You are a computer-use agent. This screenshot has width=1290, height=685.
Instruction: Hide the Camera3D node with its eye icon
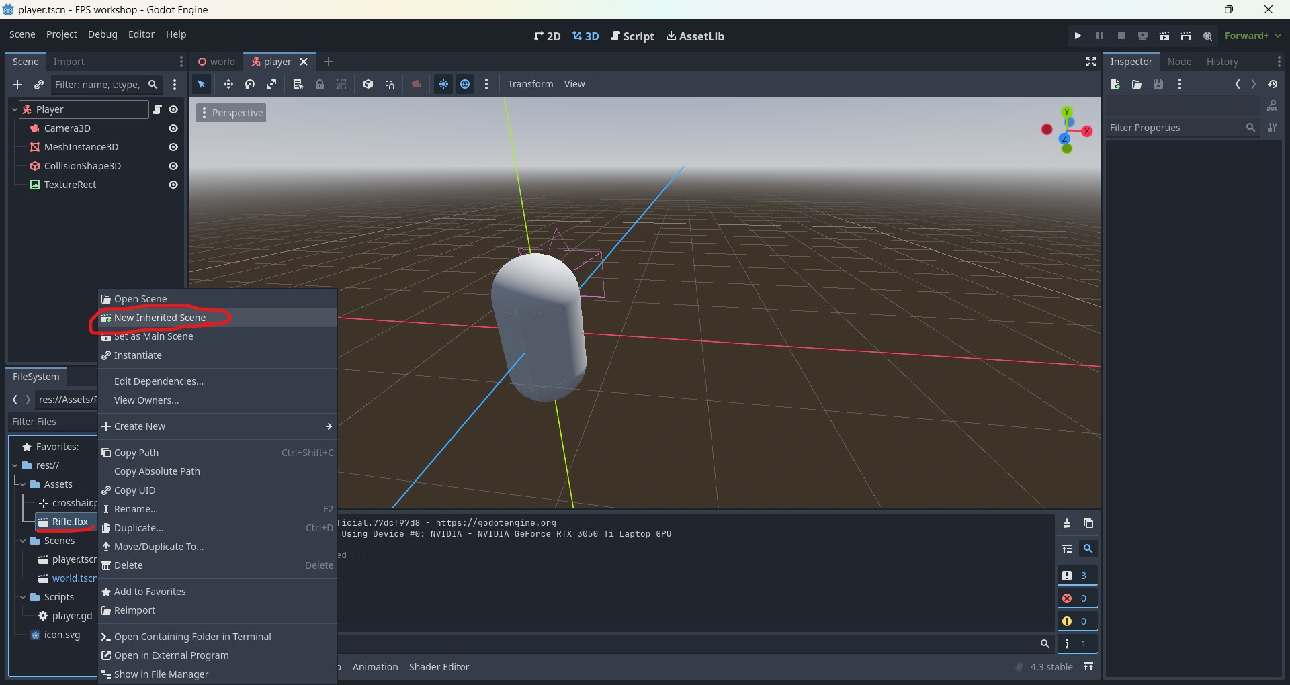point(173,128)
